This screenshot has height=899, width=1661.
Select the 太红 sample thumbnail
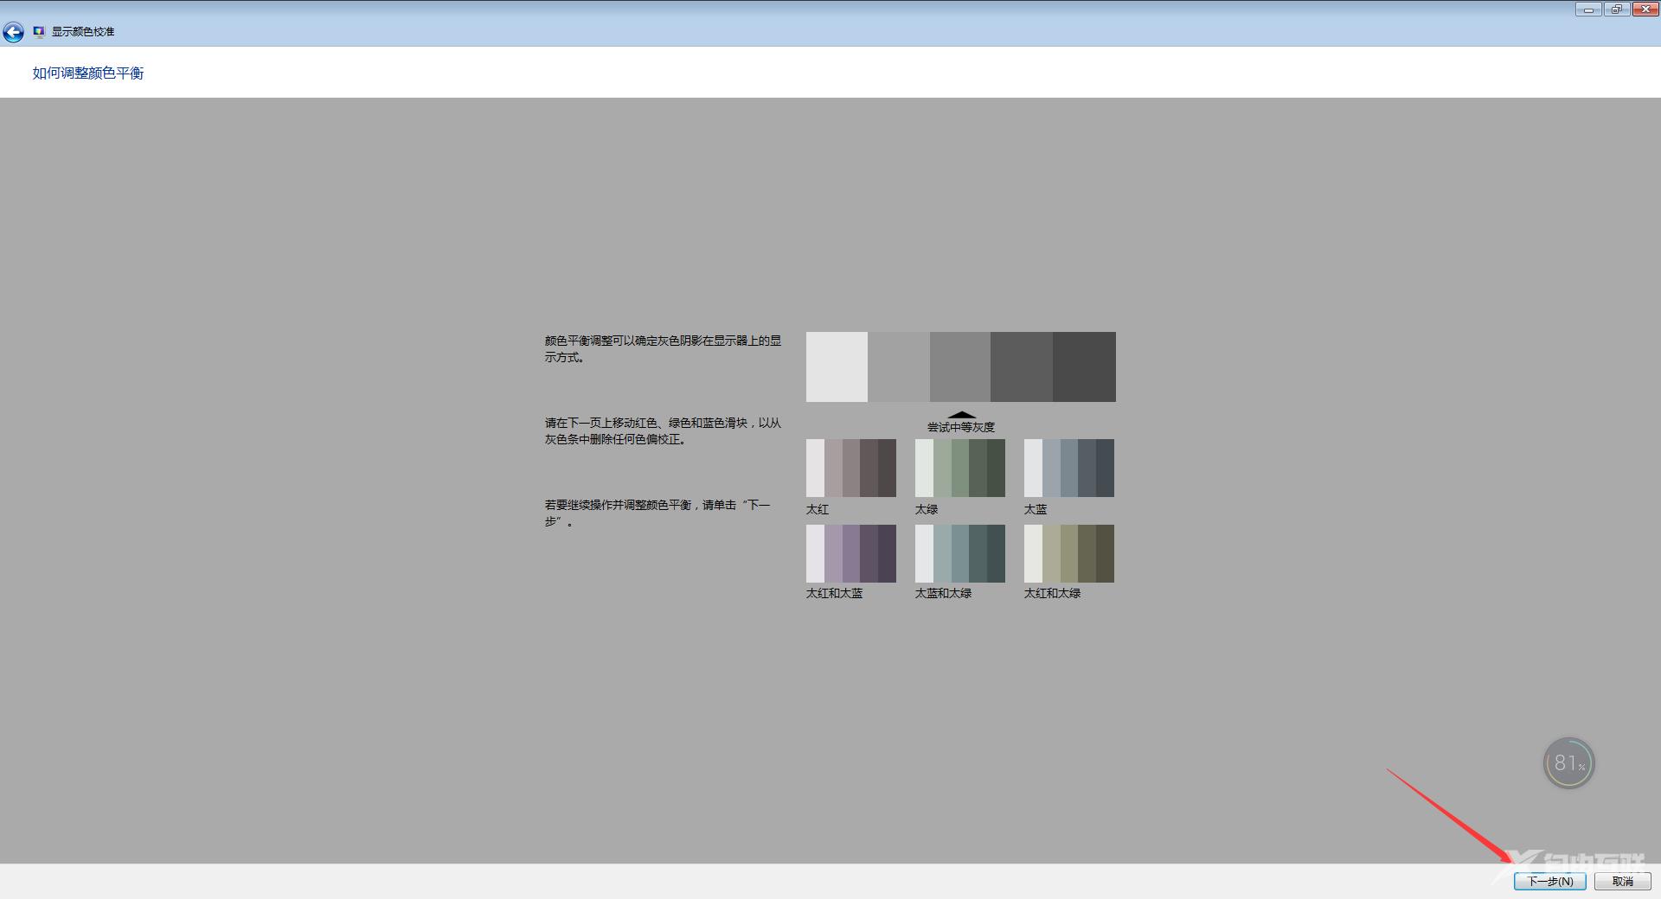click(851, 468)
